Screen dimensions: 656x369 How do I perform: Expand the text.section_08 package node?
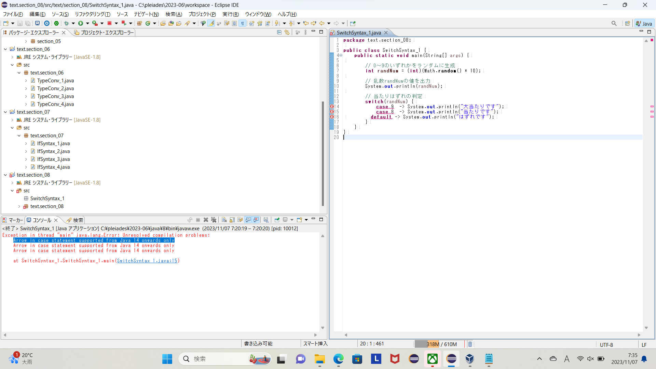[19, 206]
